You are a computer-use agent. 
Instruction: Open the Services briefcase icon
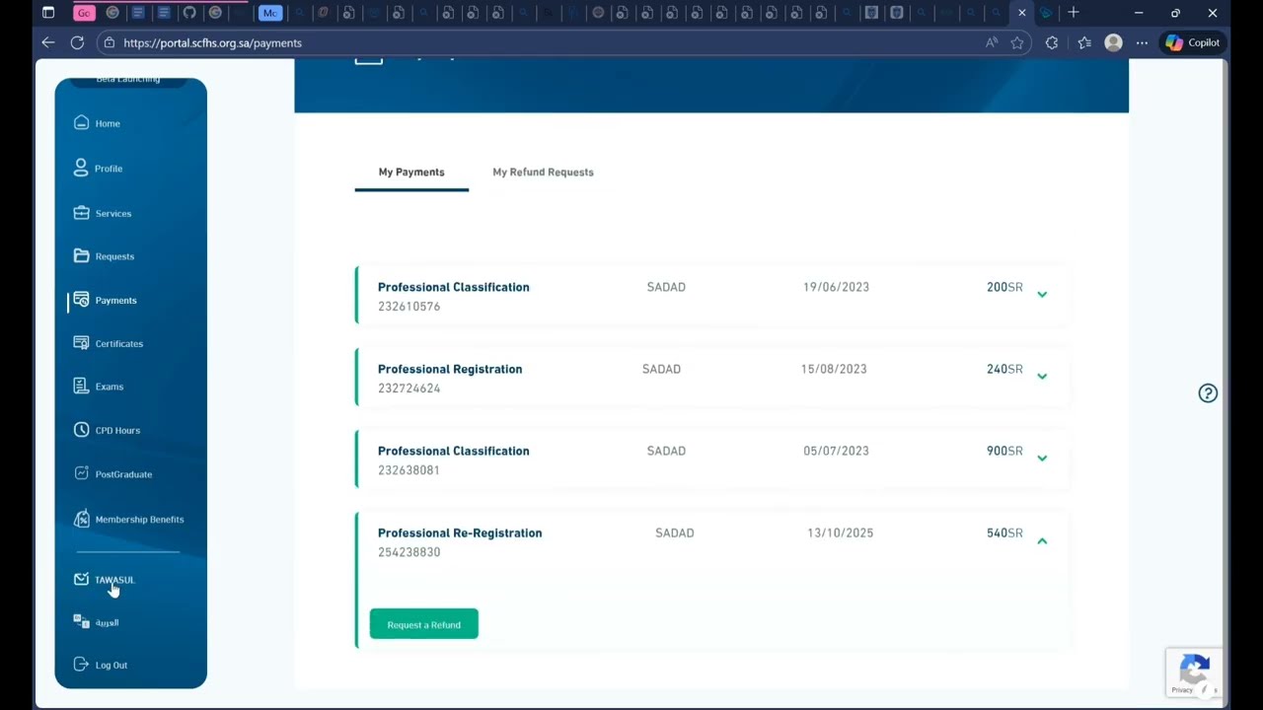click(81, 213)
